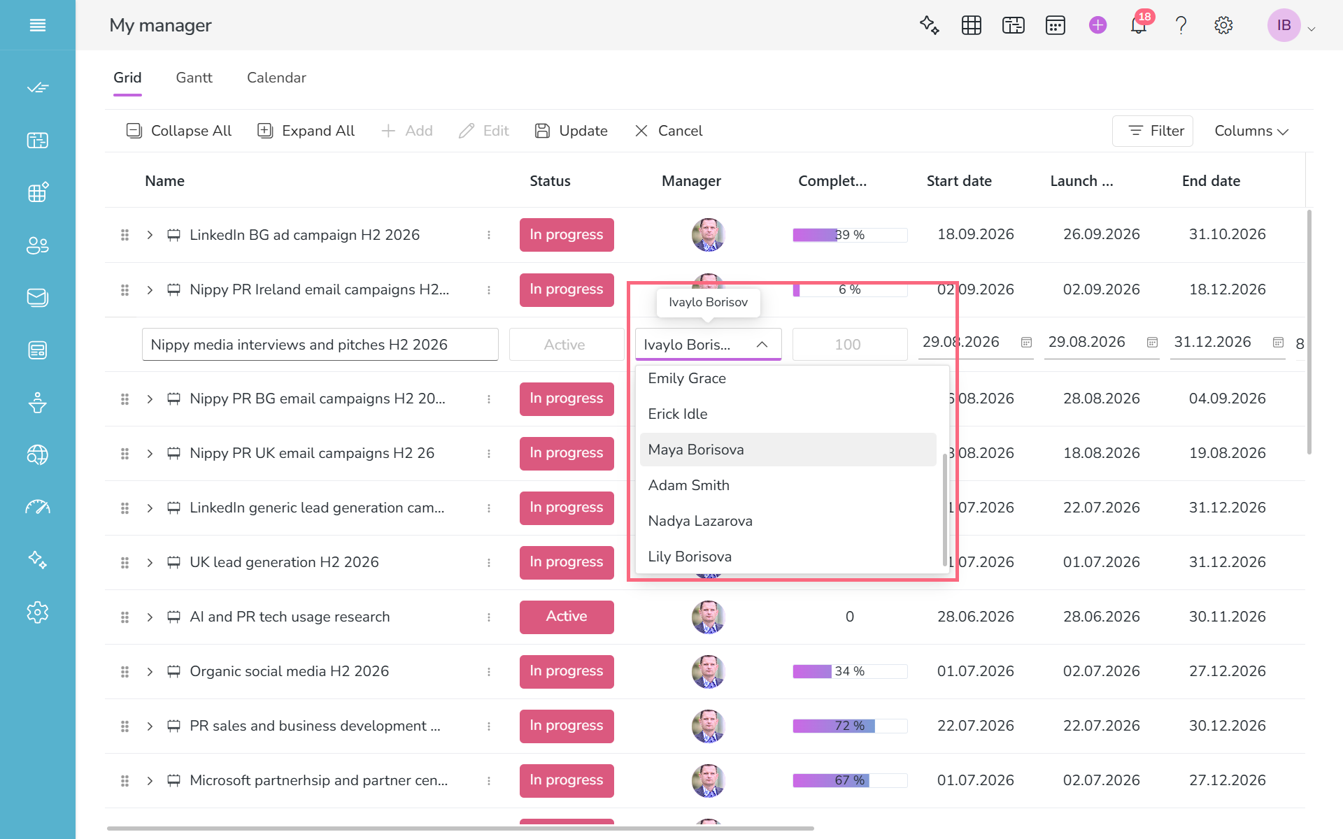
Task: Open the Filter button
Action: (1153, 131)
